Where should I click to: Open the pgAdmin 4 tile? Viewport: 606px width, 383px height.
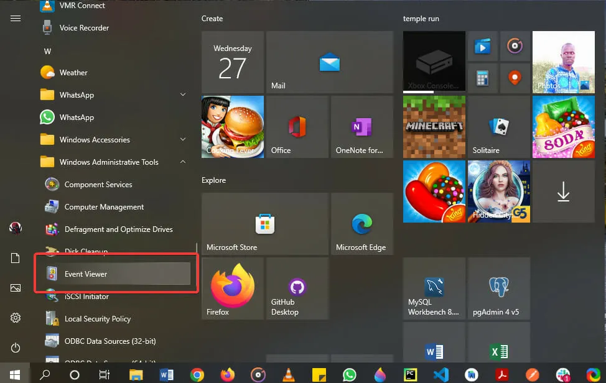point(498,289)
